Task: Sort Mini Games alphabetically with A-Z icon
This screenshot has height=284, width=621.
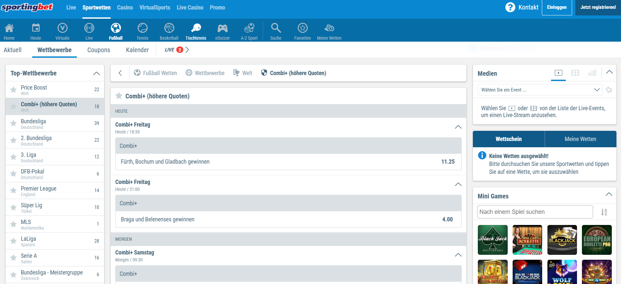Action: coord(604,212)
